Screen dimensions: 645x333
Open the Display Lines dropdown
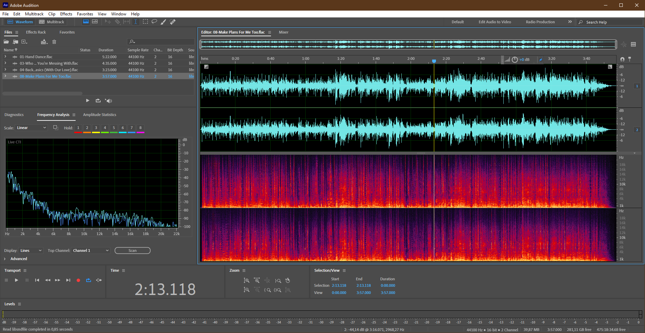31,251
